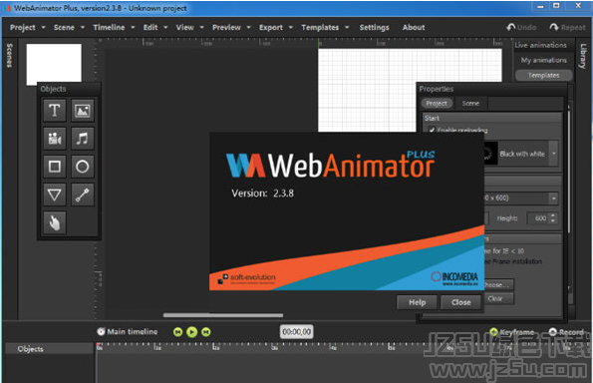Adjust the Height stepper arrows
Image resolution: width=593 pixels, height=383 pixels.
point(553,218)
